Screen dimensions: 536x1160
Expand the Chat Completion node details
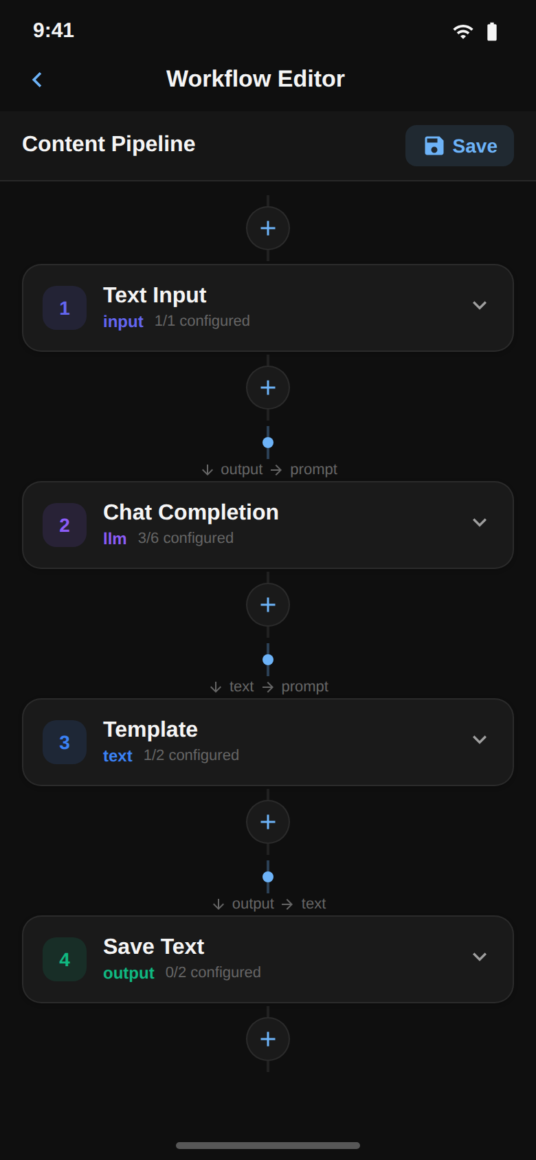[x=480, y=523]
